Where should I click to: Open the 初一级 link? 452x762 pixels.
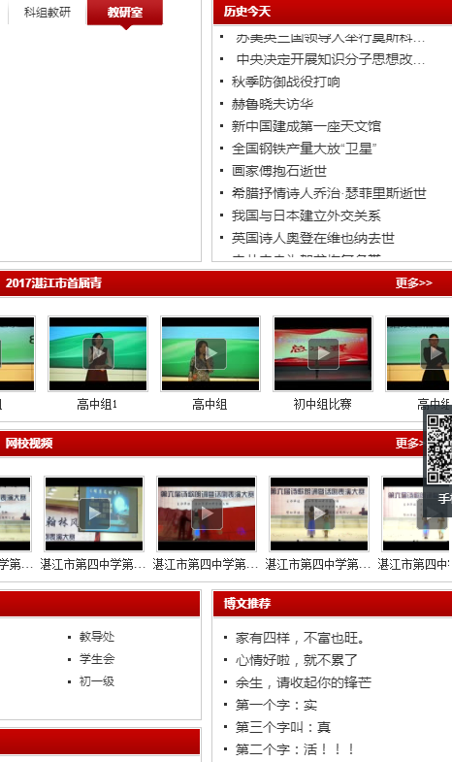(97, 681)
